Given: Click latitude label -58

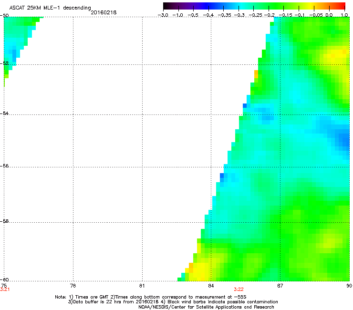Looking at the screenshot, I should (4, 221).
